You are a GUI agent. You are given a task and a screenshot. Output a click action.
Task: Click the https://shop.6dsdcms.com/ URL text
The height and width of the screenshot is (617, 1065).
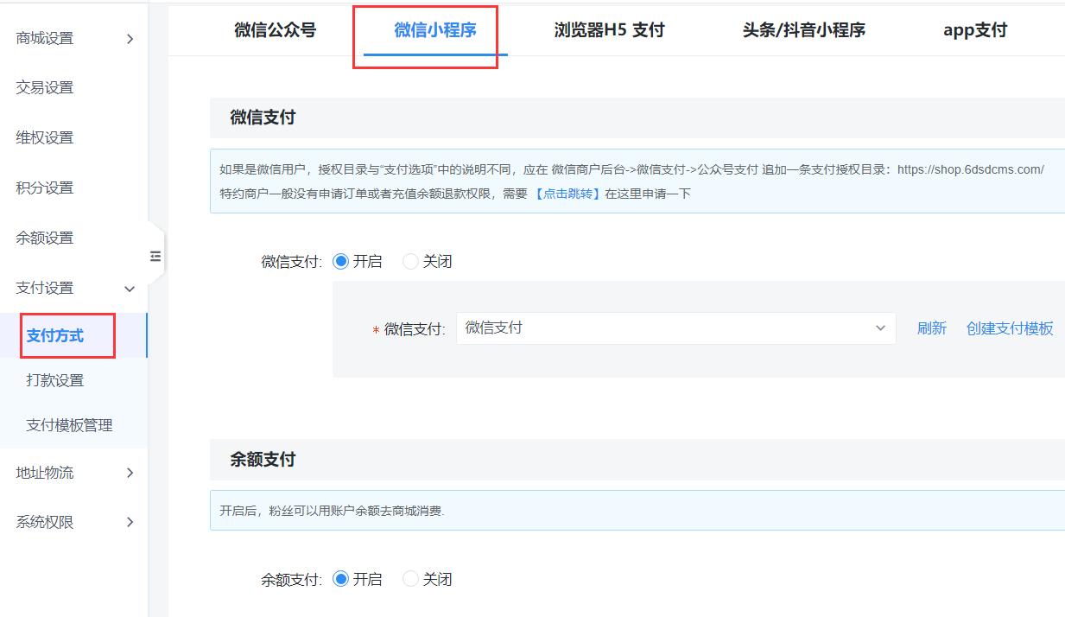[970, 169]
